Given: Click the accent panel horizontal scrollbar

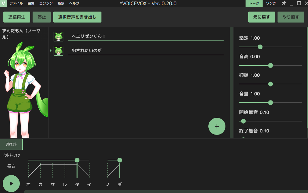Looking at the screenshot, I should (x=166, y=191).
